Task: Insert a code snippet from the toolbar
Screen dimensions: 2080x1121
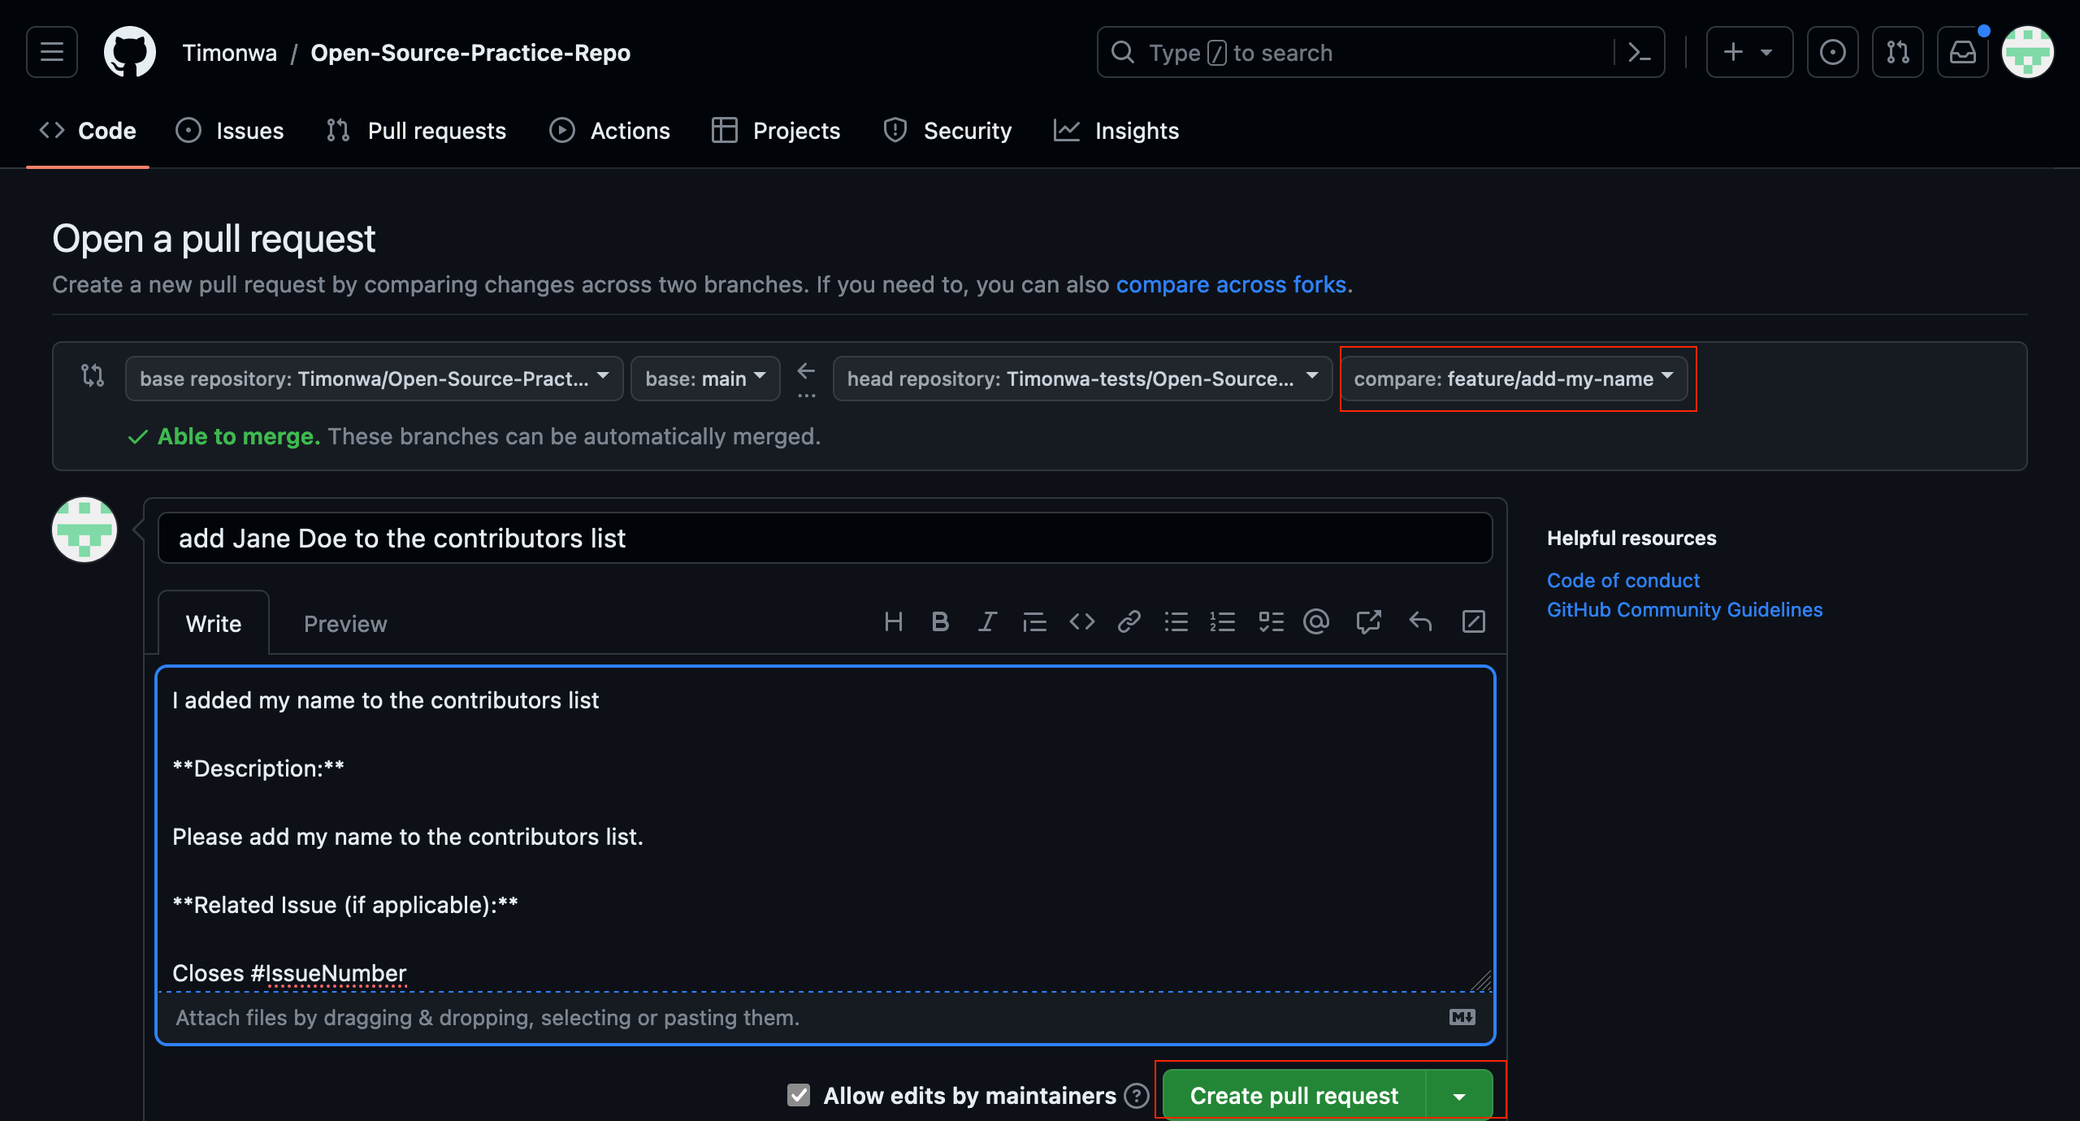Action: pos(1081,622)
